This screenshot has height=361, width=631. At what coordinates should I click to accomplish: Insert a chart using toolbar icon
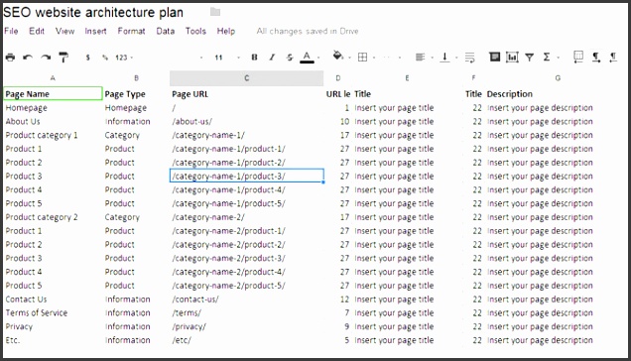coord(512,58)
